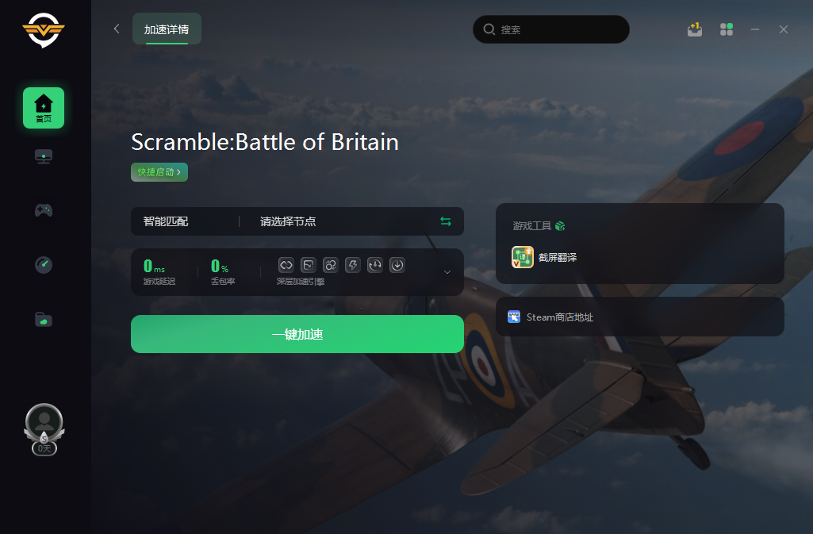
Task: Go back using the left arrow
Action: pos(117,29)
